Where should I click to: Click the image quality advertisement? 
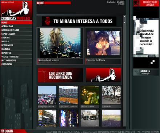[x=146, y=37]
